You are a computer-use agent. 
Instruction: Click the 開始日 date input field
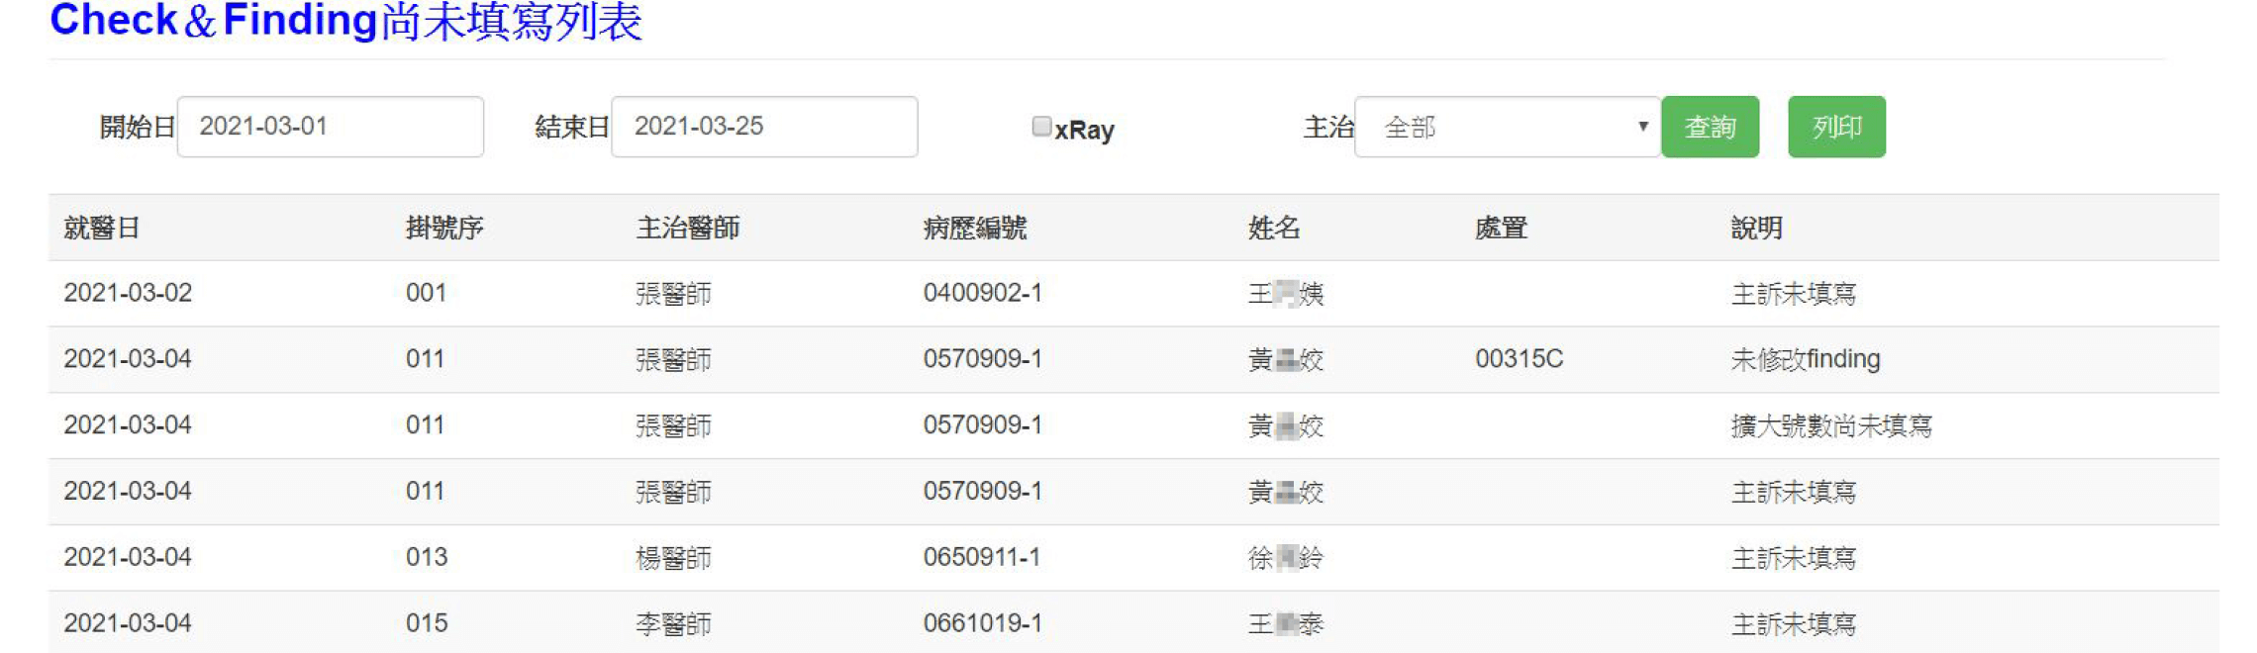(330, 127)
